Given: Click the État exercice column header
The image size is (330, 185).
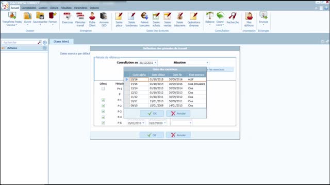Looking at the screenshot, I should pyautogui.click(x=196, y=75).
